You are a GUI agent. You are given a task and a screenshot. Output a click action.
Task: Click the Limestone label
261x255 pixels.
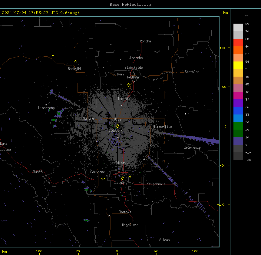click(x=46, y=108)
